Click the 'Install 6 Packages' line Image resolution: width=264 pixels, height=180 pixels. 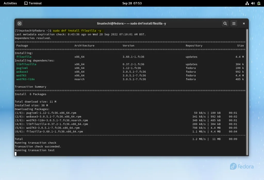pos(30,94)
